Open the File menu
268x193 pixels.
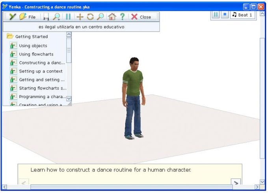click(x=27, y=17)
